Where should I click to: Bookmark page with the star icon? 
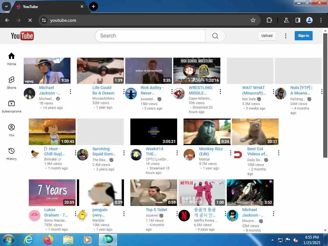253,20
